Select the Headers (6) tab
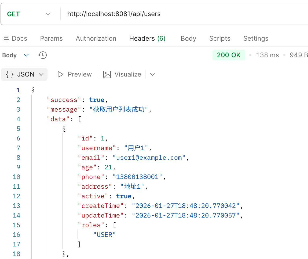The width and height of the screenshot is (308, 259). tap(147, 39)
